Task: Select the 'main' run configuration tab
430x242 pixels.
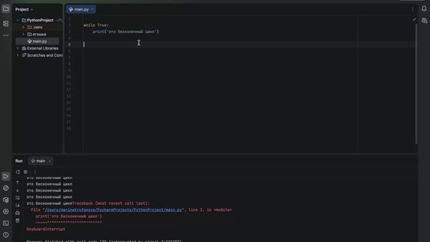Action: (x=40, y=161)
